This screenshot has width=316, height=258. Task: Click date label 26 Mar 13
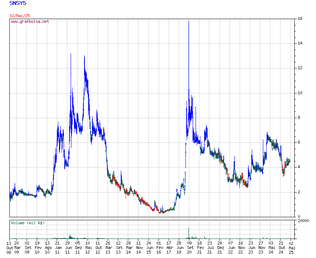108,248
